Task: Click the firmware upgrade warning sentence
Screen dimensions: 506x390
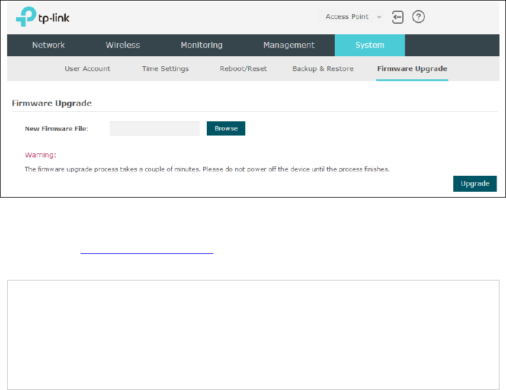Action: (x=207, y=169)
